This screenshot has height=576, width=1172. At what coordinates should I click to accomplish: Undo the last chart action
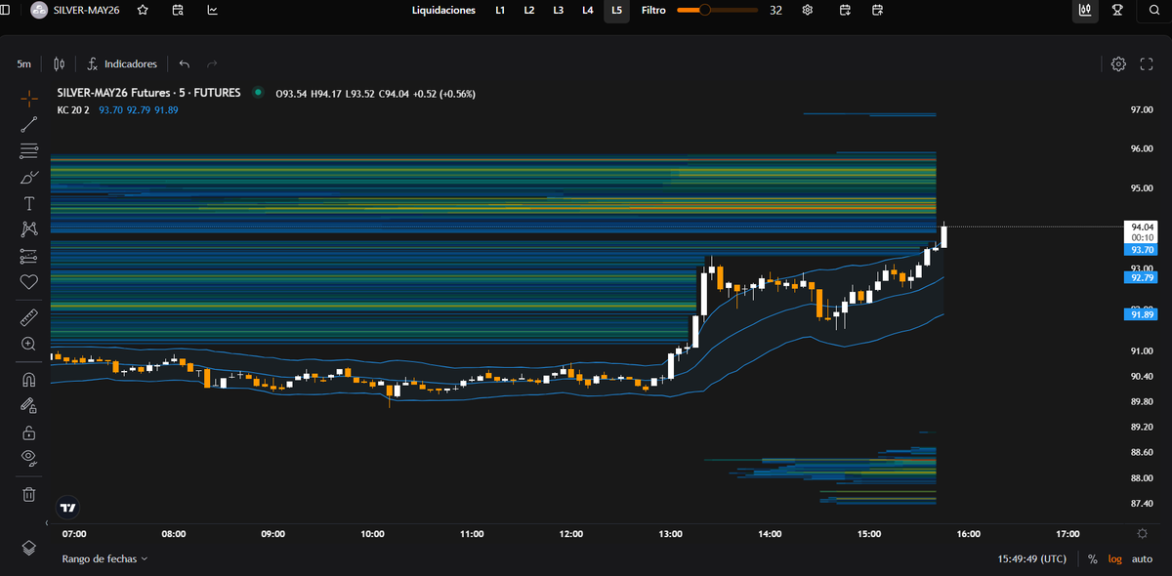tap(185, 63)
